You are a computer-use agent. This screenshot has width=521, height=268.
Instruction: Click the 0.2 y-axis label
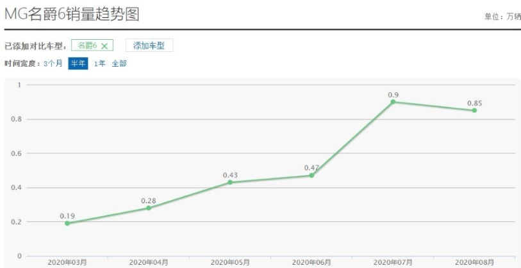tap(17, 222)
